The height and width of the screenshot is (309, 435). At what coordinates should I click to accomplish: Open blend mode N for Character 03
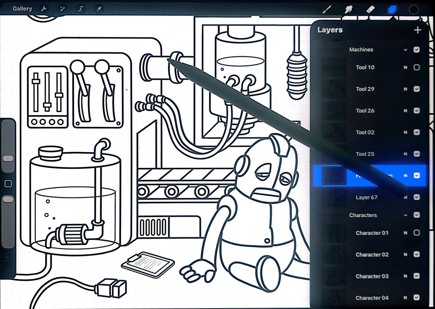[x=405, y=276]
